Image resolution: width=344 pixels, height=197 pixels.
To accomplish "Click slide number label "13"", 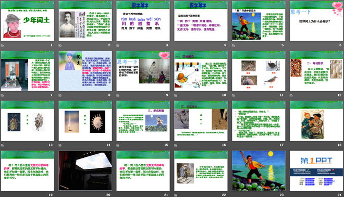I will pyautogui.click(x=51, y=145).
